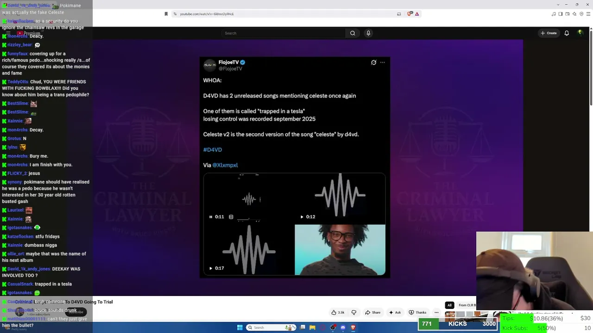Toggle the browser sidebar panel icon
Viewport: 593px width, 333px height.
pyautogui.click(x=560, y=14)
